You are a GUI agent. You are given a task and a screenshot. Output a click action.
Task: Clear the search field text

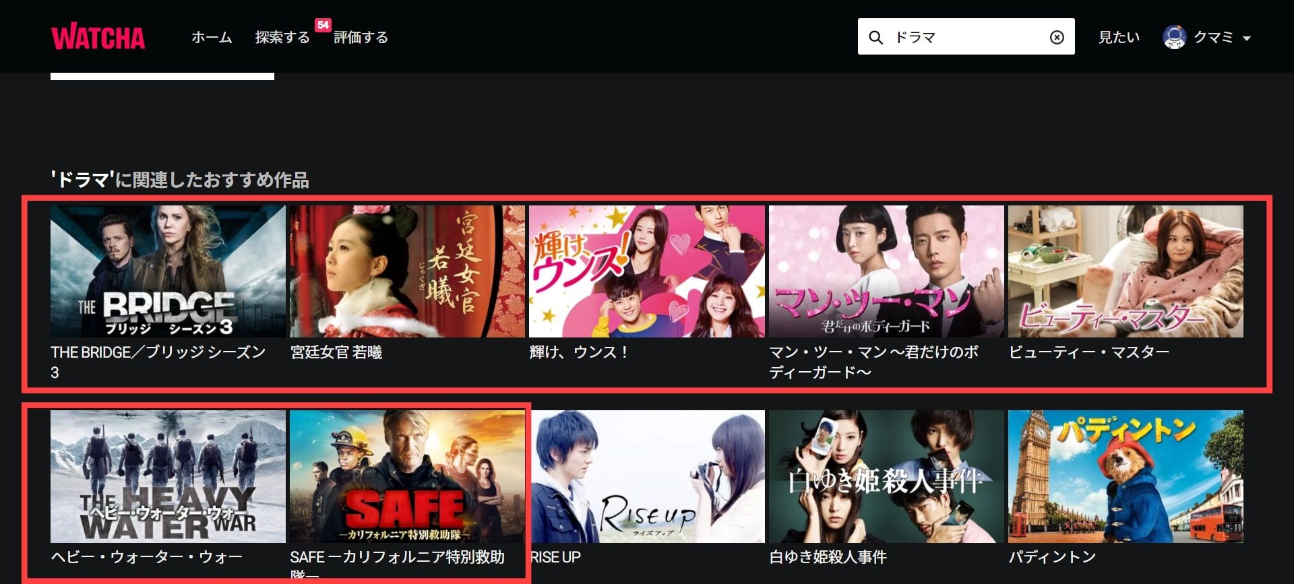coord(1057,38)
